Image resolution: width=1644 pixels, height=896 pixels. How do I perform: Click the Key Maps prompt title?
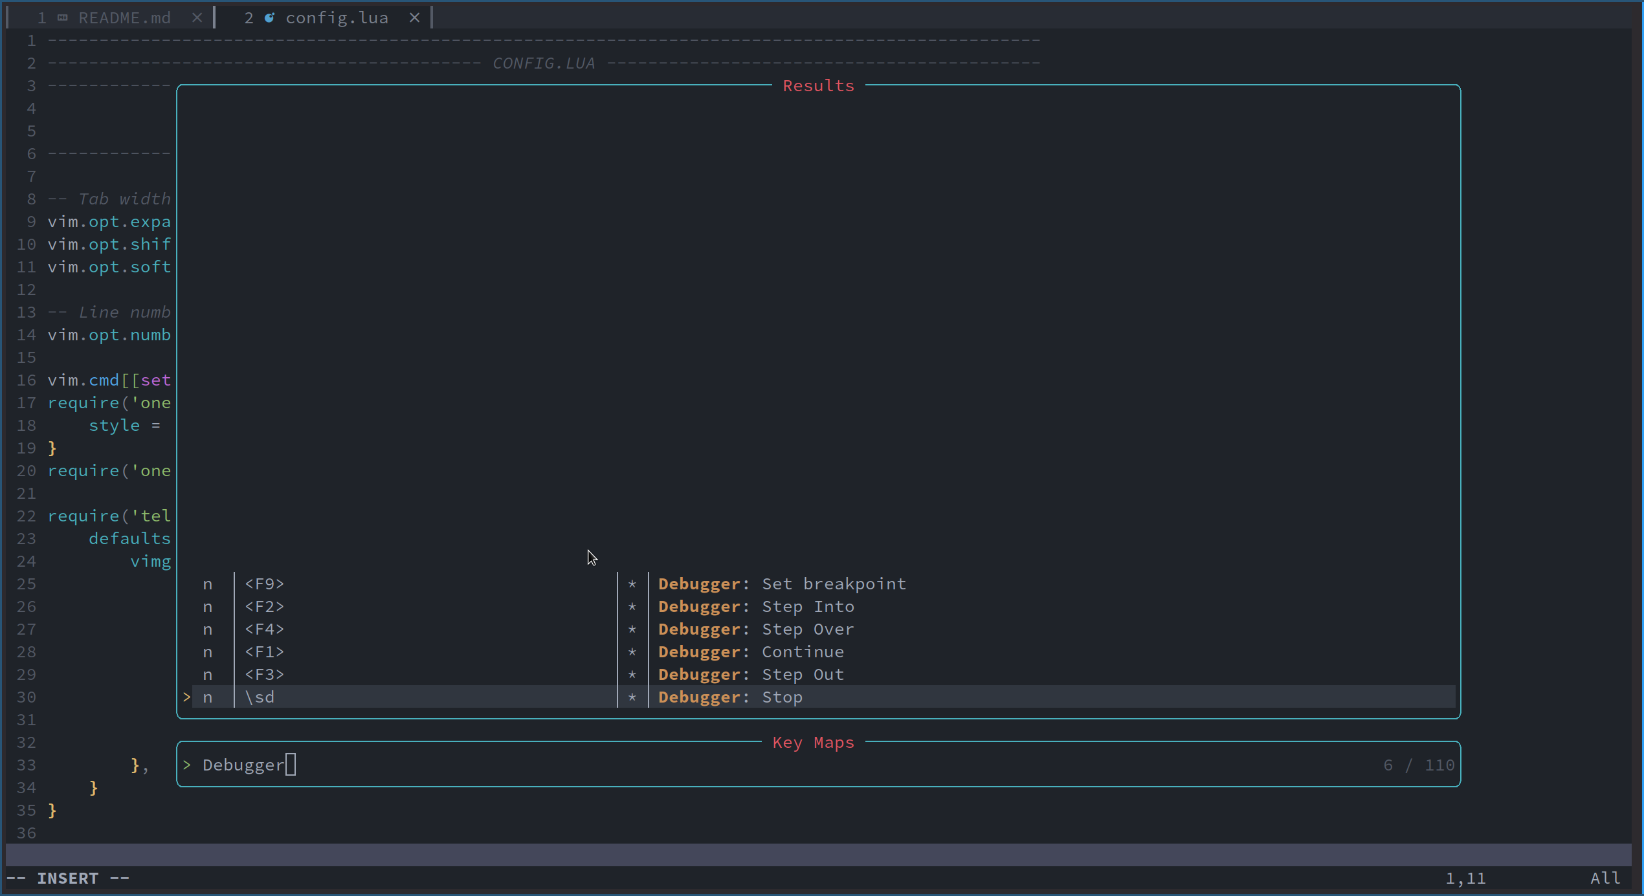(x=813, y=742)
